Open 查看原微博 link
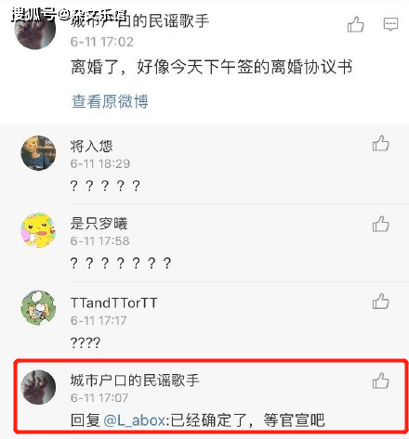The image size is (409, 439). (110, 101)
